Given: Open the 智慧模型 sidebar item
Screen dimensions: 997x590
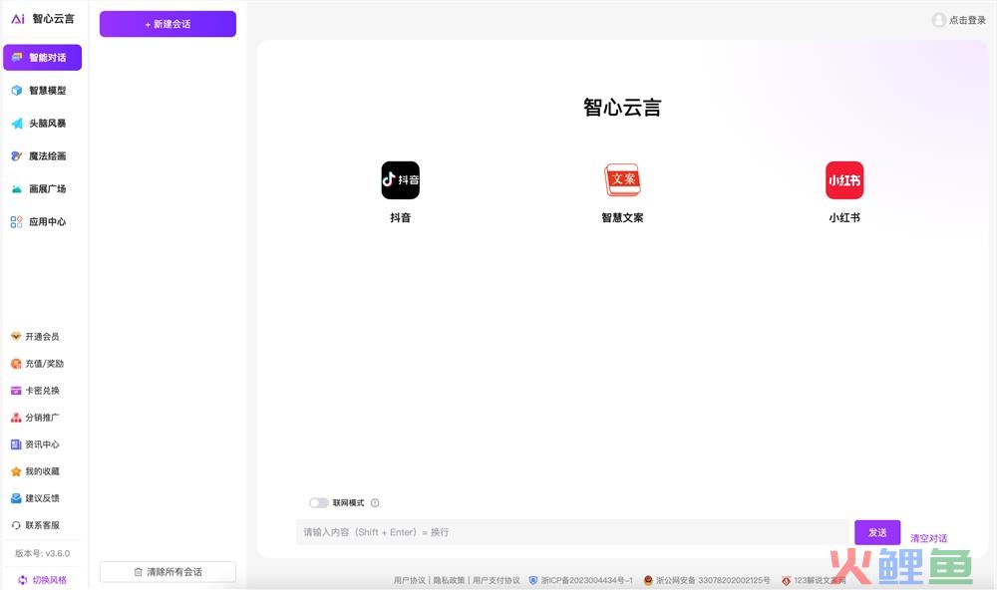Looking at the screenshot, I should coord(43,91).
